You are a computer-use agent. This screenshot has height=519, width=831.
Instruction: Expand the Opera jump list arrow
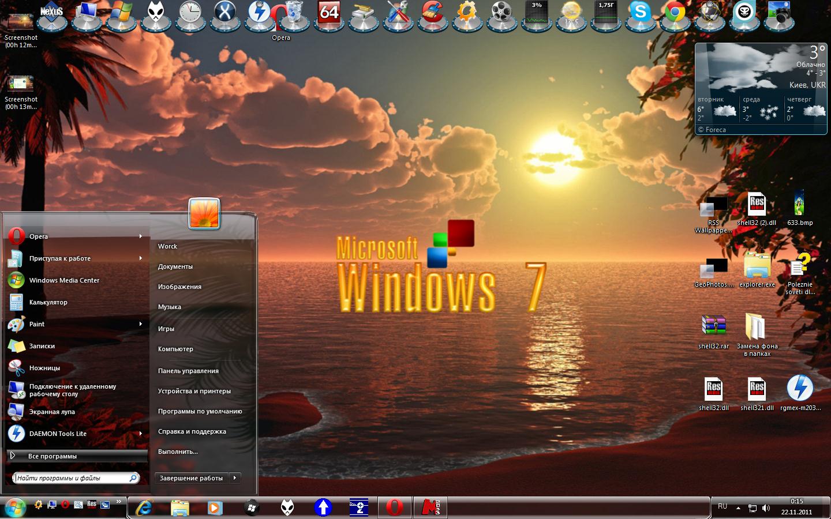point(140,236)
